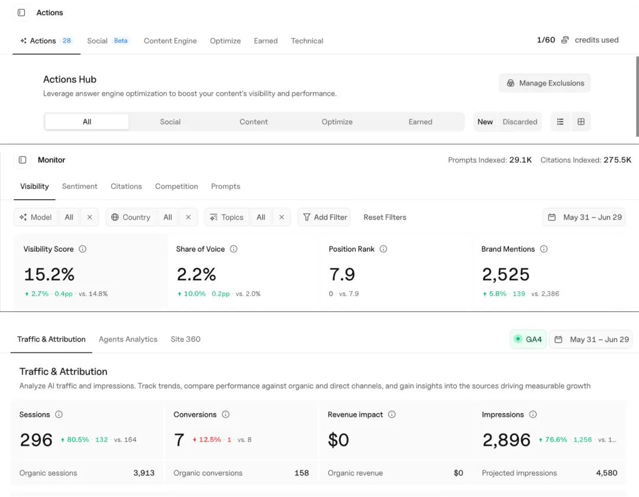Select the Optimize segment in Actions Hub
The image size is (639, 497).
(337, 122)
